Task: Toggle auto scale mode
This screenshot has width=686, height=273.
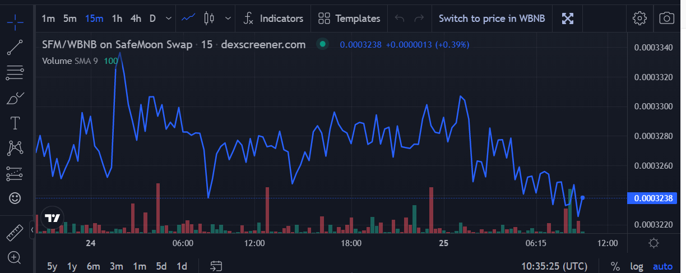Action: [662, 266]
